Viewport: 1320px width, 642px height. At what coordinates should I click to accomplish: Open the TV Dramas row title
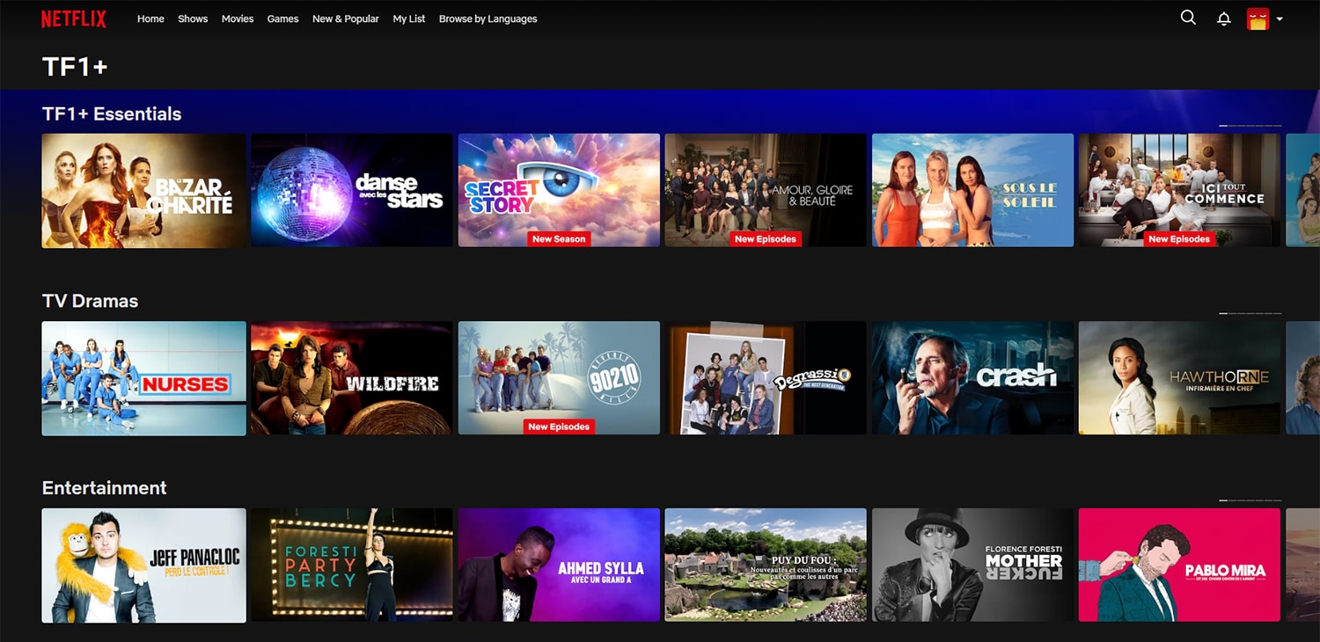click(x=90, y=301)
